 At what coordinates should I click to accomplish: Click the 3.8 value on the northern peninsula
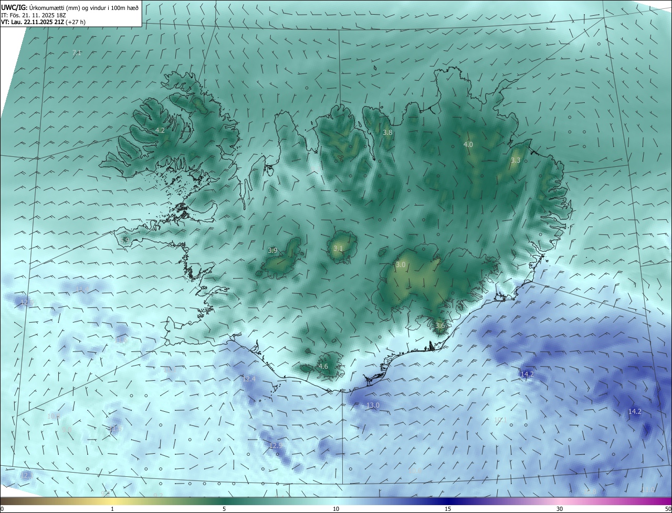click(x=387, y=133)
